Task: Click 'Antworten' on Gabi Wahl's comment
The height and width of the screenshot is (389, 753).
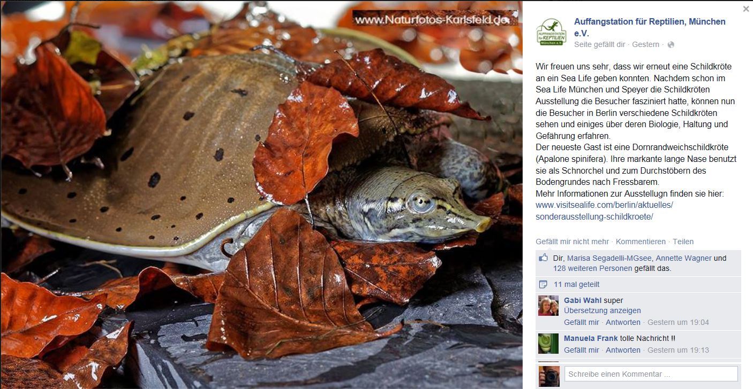Action: 623,322
